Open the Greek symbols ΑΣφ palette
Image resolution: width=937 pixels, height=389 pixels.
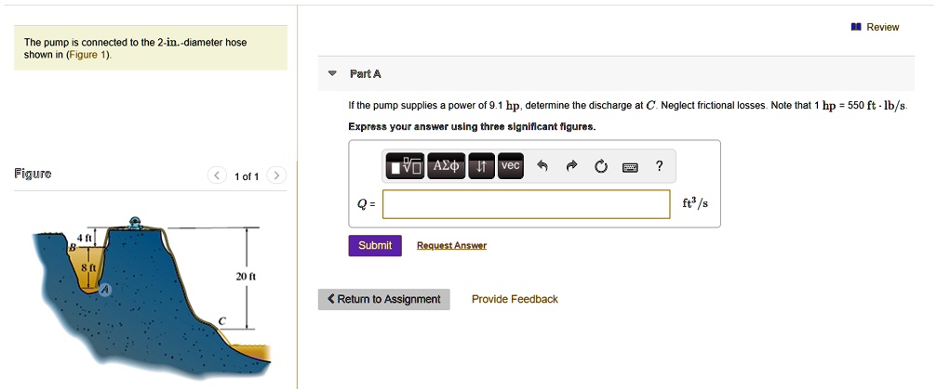point(447,167)
